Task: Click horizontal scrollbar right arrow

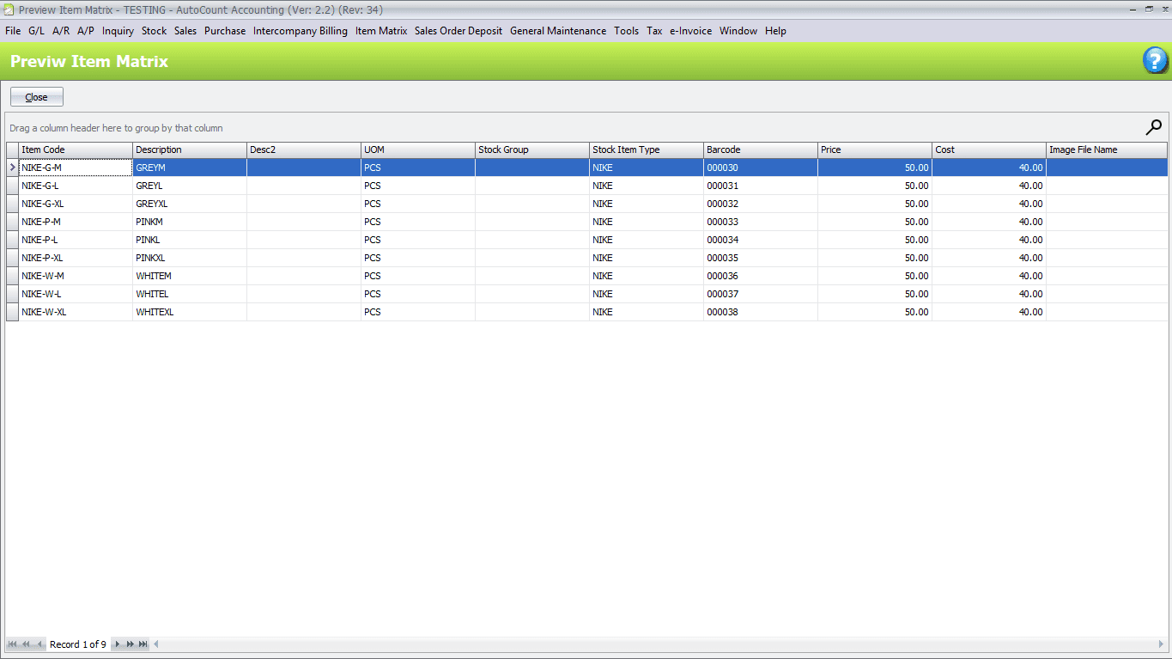Action: pyautogui.click(x=1161, y=644)
